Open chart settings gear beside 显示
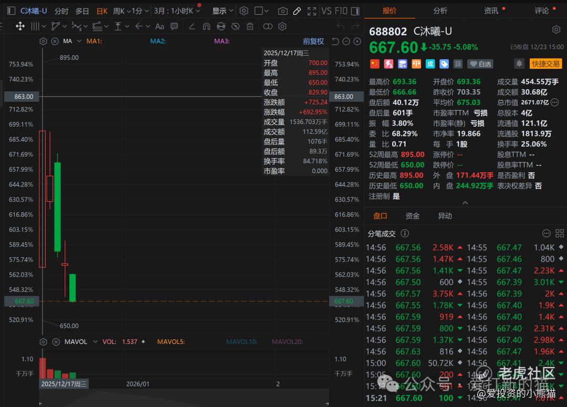567x407 pixels. pyautogui.click(x=244, y=11)
